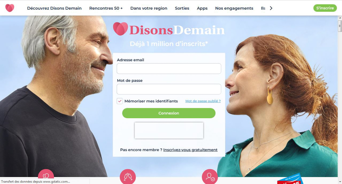Open Dans votre region menu
This screenshot has width=342, height=184.
click(x=149, y=8)
